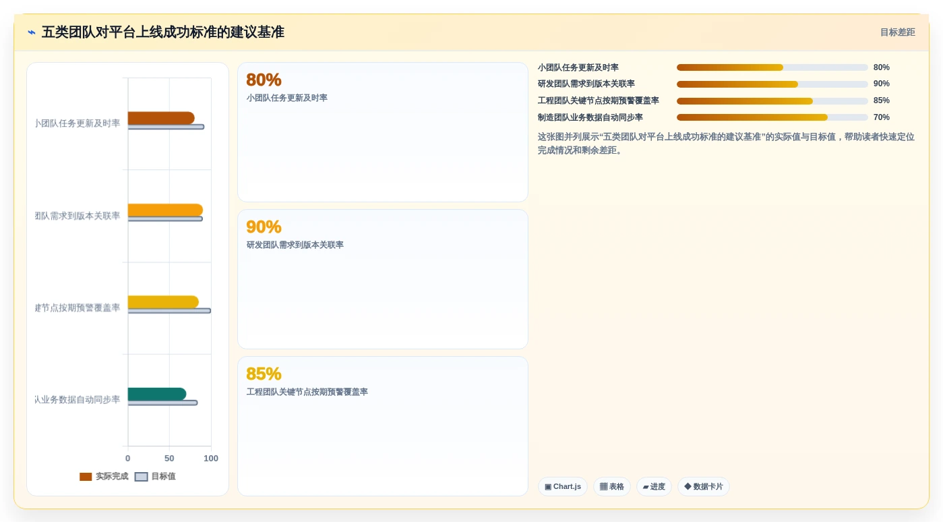This screenshot has width=943, height=522.
Task: Click the 80% value in progress list
Action: tap(882, 67)
